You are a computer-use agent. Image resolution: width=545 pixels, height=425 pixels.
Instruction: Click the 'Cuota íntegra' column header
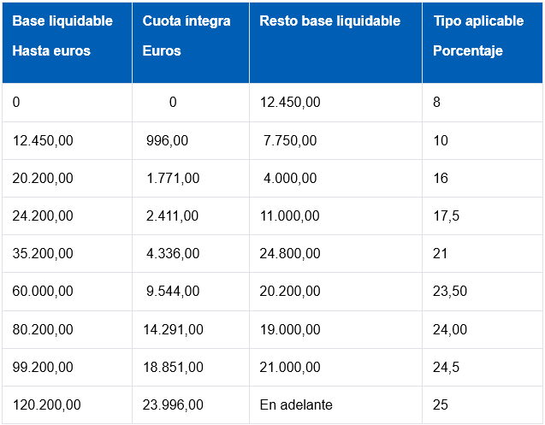(x=187, y=21)
